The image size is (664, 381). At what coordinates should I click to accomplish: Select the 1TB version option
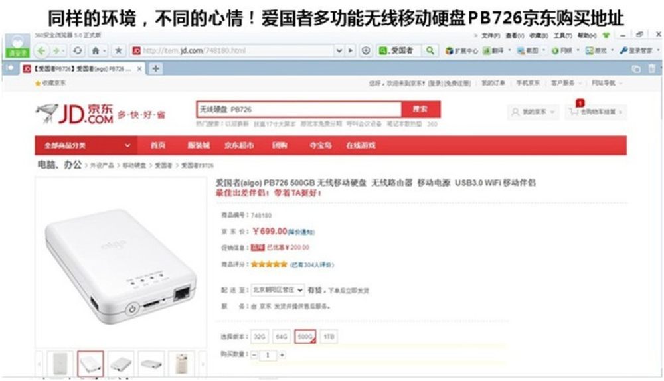[329, 337]
